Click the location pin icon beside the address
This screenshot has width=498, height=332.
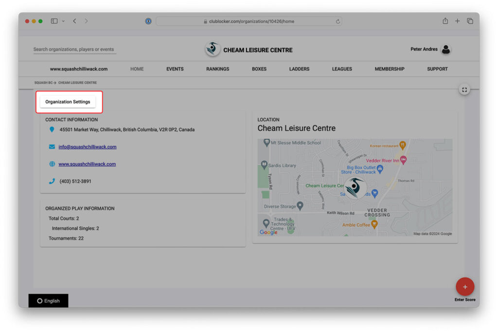click(x=52, y=129)
